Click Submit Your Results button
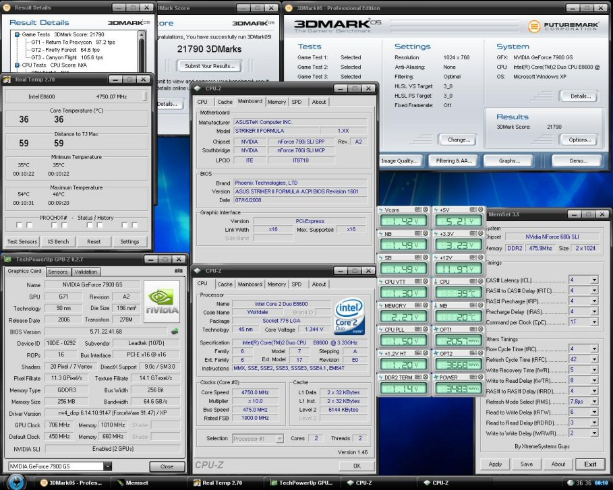The image size is (613, 490). [x=210, y=66]
